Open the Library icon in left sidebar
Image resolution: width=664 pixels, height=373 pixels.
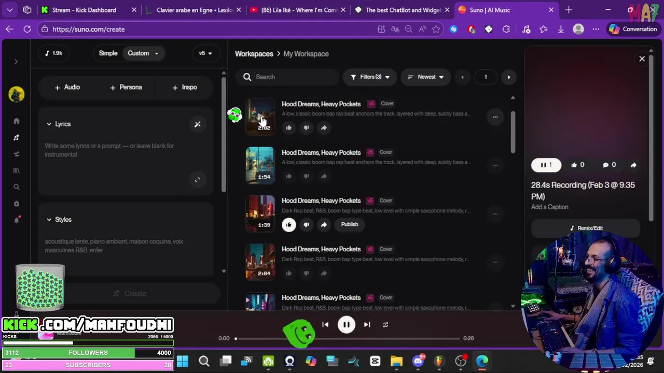pyautogui.click(x=16, y=170)
